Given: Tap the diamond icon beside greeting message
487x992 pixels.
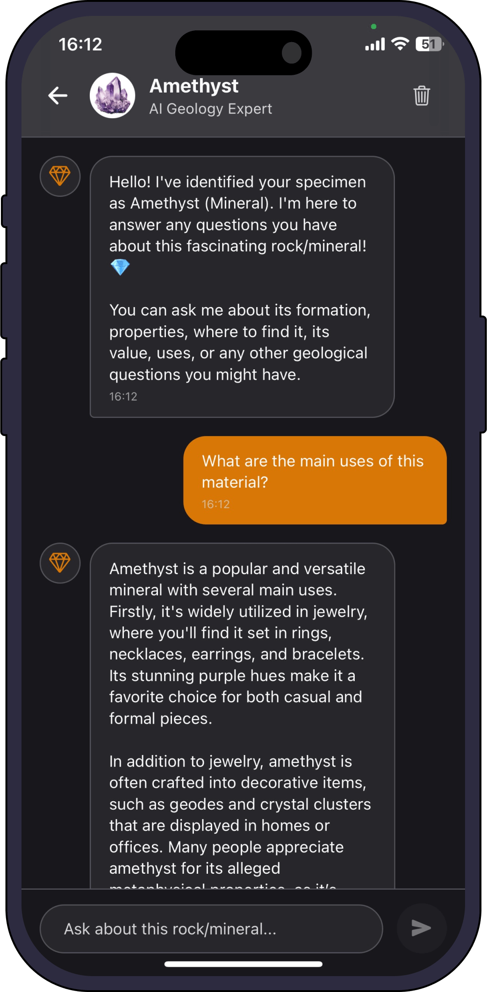Looking at the screenshot, I should point(60,176).
